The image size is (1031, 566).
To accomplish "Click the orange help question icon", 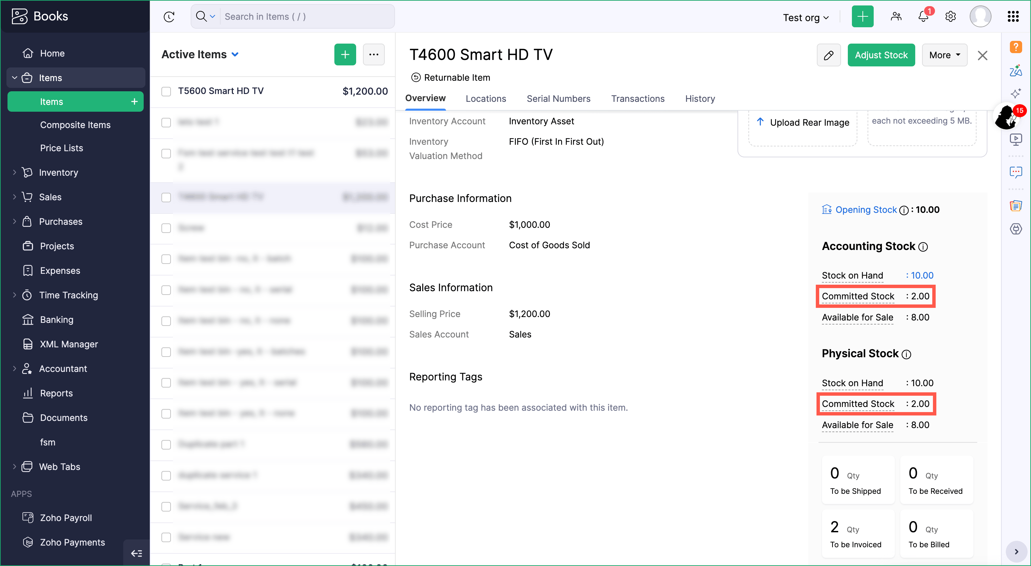I will pyautogui.click(x=1015, y=47).
